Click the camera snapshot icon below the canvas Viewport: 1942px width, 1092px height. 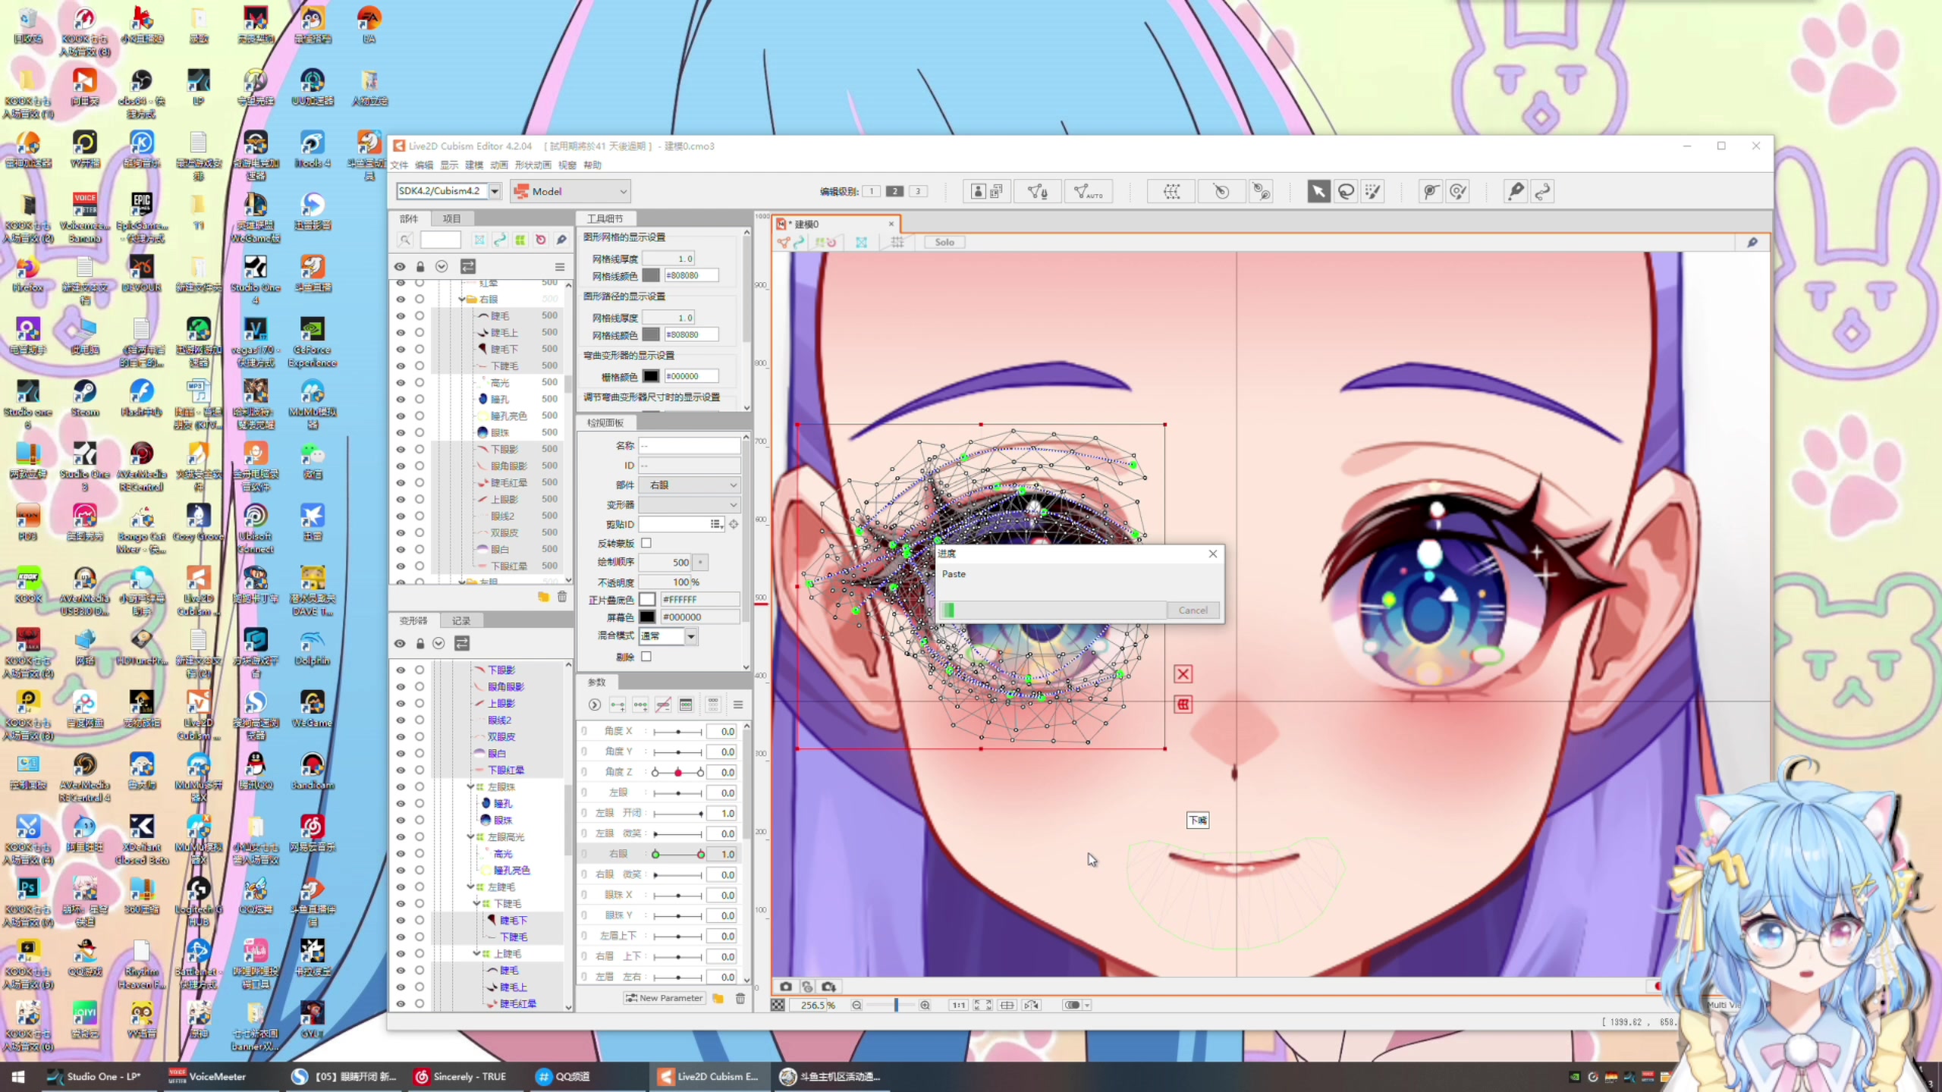click(786, 987)
